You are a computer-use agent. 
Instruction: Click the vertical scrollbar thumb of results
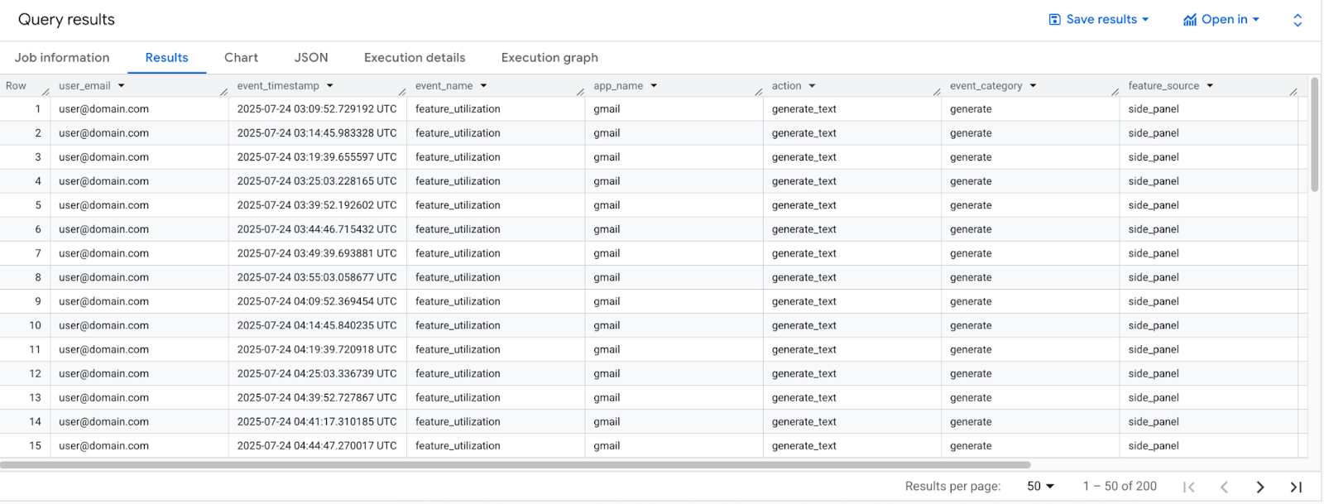1314,135
